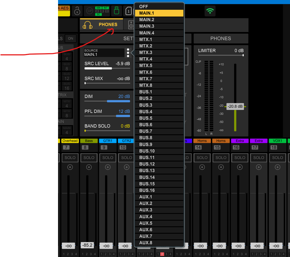The width and height of the screenshot is (290, 257).
Task: Toggle SOLO on Horns channel 15
Action: click(221, 158)
